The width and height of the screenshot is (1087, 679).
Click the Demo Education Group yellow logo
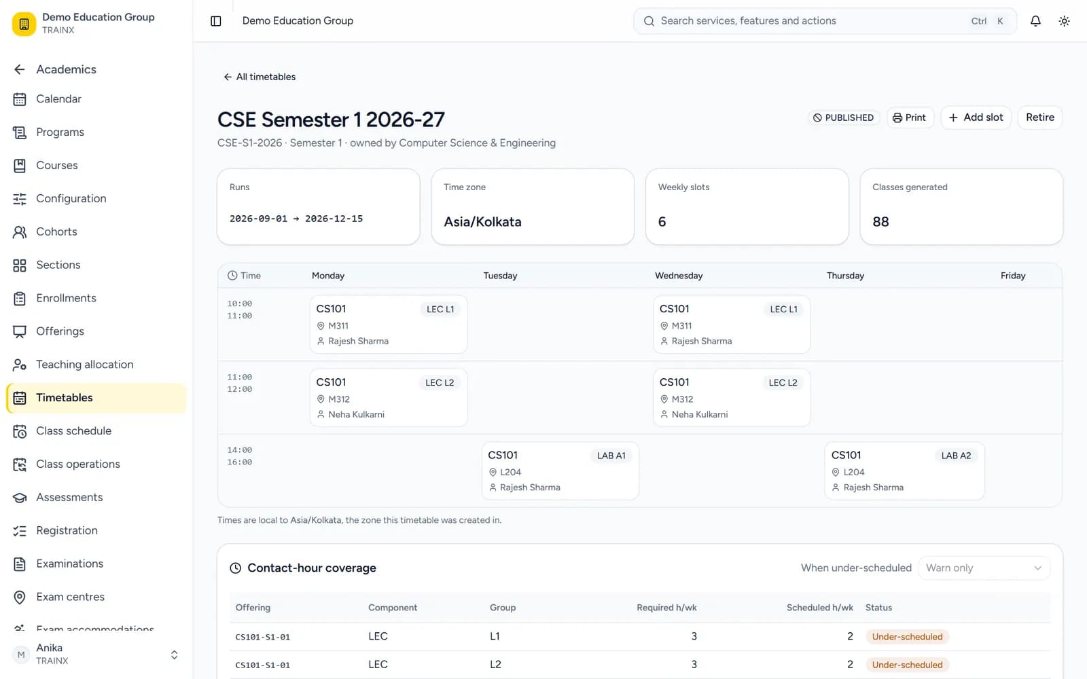pyautogui.click(x=24, y=24)
